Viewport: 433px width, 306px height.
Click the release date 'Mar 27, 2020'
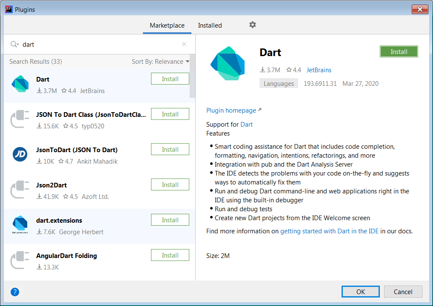click(x=360, y=84)
